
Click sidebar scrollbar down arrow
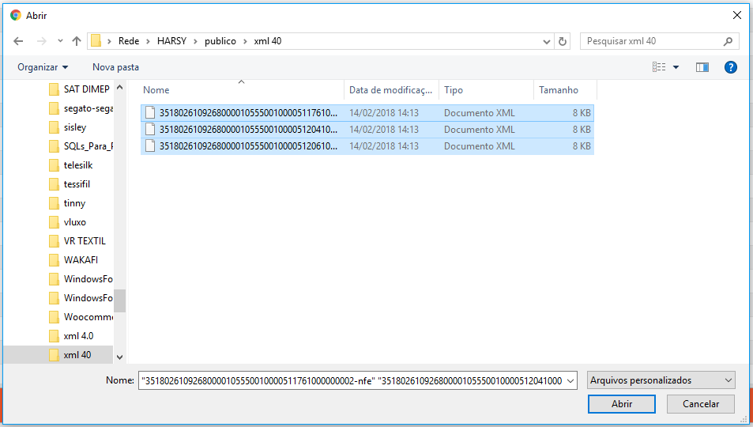click(x=119, y=357)
